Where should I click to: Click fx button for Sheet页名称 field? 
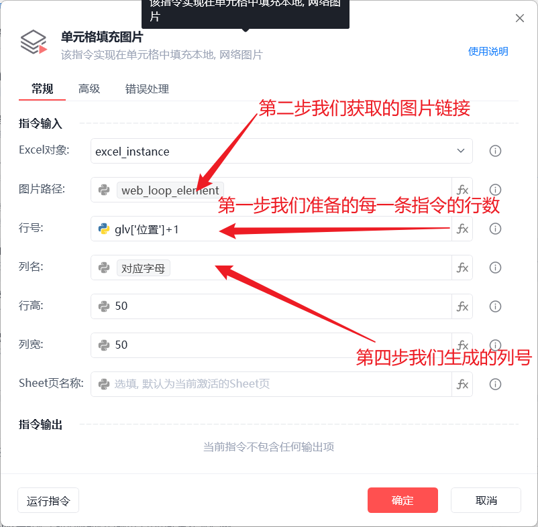(x=462, y=384)
